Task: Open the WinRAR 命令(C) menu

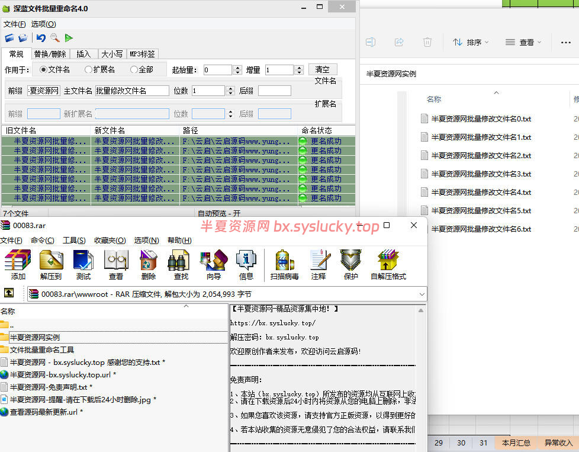Action: 43,241
